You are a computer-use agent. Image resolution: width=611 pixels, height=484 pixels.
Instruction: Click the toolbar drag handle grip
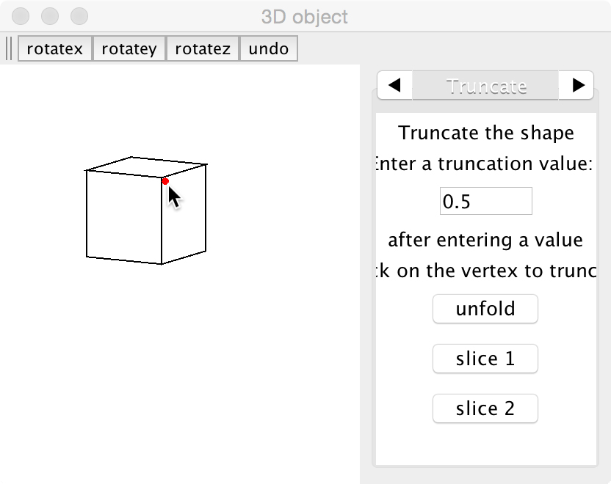pyautogui.click(x=10, y=49)
